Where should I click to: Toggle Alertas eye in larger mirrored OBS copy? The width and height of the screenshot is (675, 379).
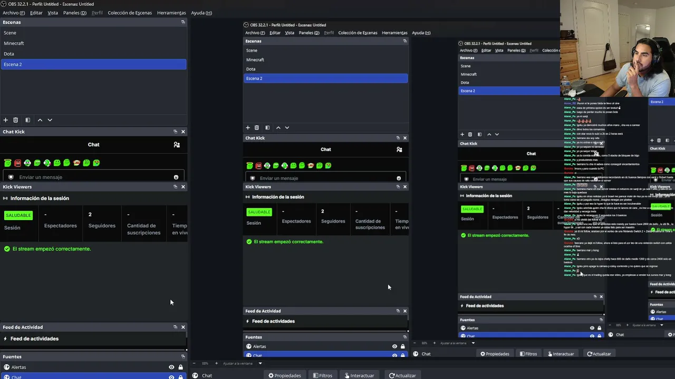pyautogui.click(x=394, y=346)
